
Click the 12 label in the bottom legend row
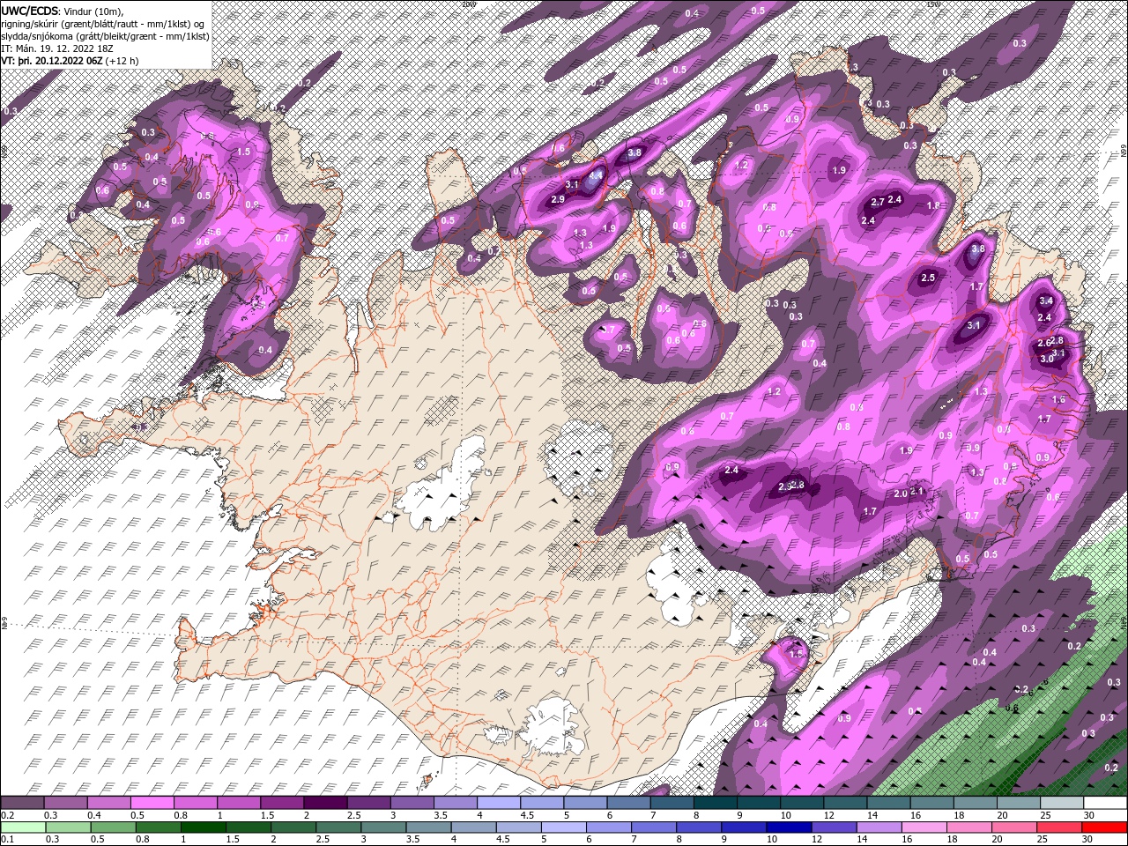817,839
